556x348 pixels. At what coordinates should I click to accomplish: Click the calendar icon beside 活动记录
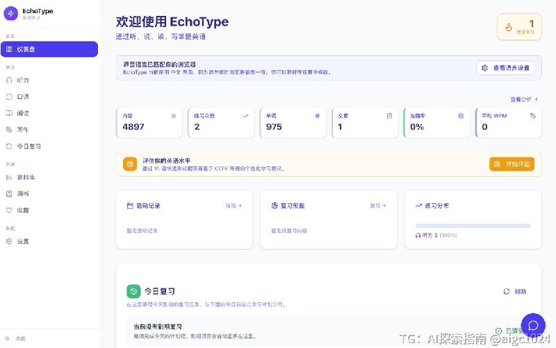click(130, 205)
